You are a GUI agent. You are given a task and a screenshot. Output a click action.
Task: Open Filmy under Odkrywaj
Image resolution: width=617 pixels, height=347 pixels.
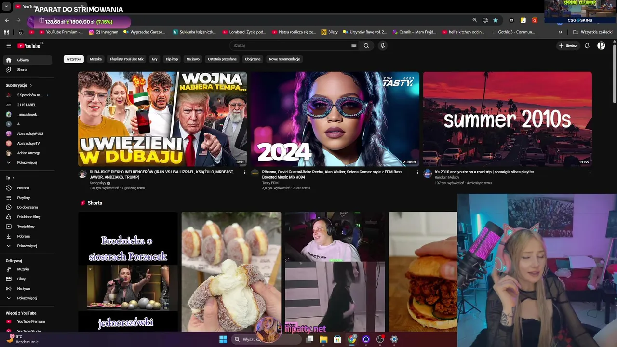(x=27, y=279)
